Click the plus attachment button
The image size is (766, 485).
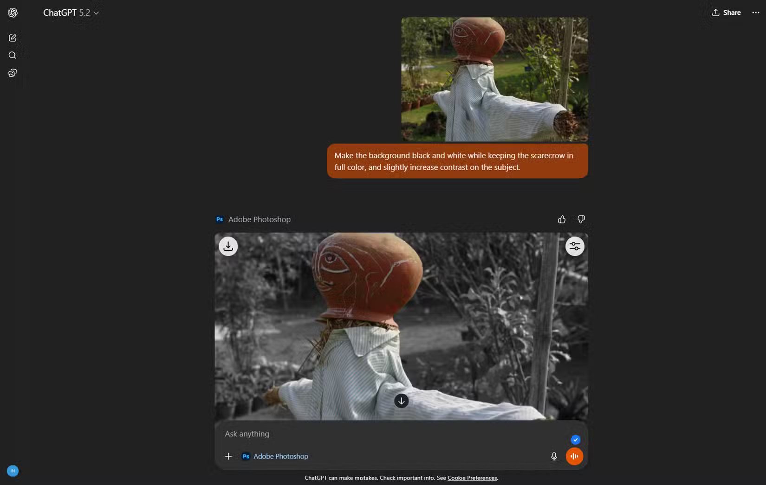[228, 456]
